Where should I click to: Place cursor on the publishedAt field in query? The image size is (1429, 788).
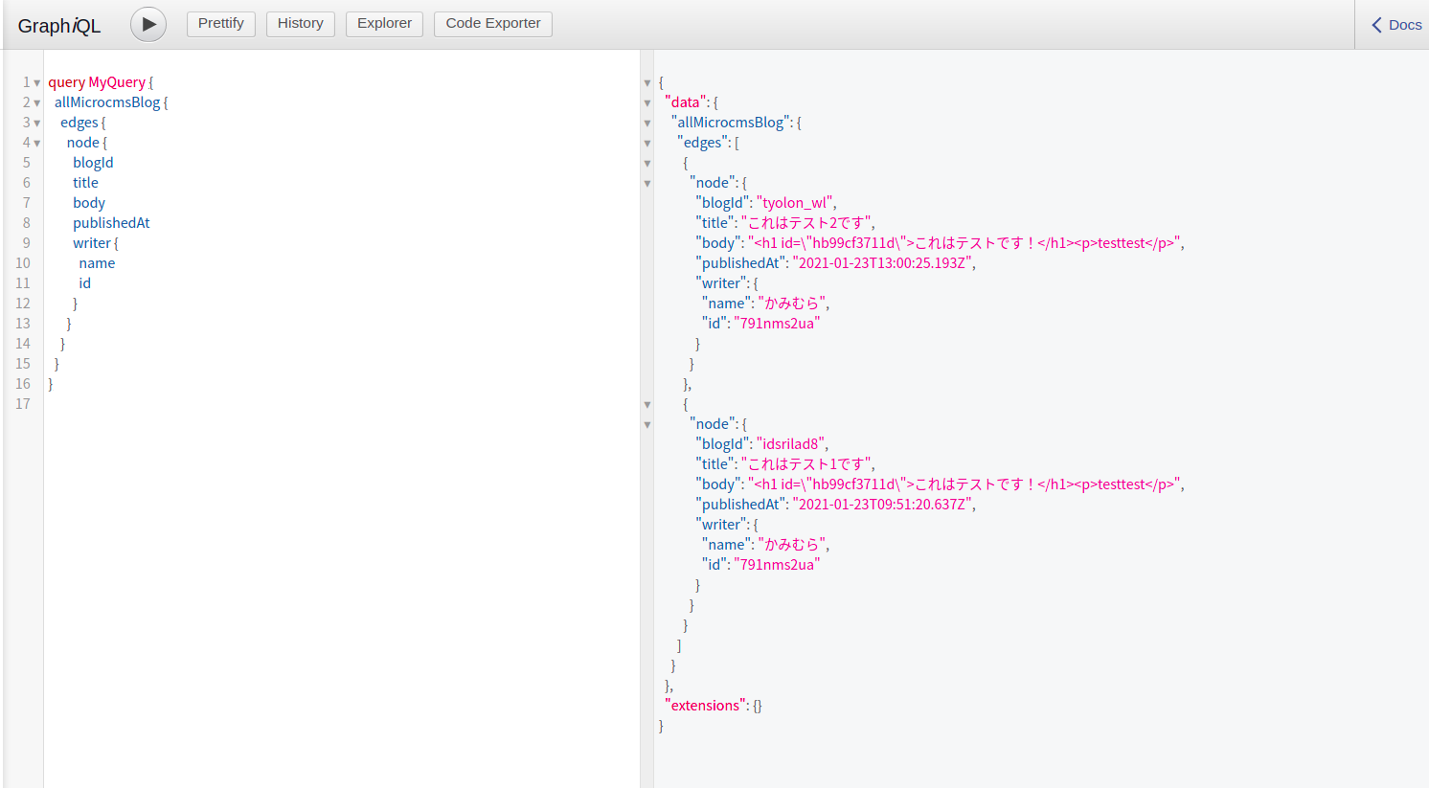[x=111, y=223]
